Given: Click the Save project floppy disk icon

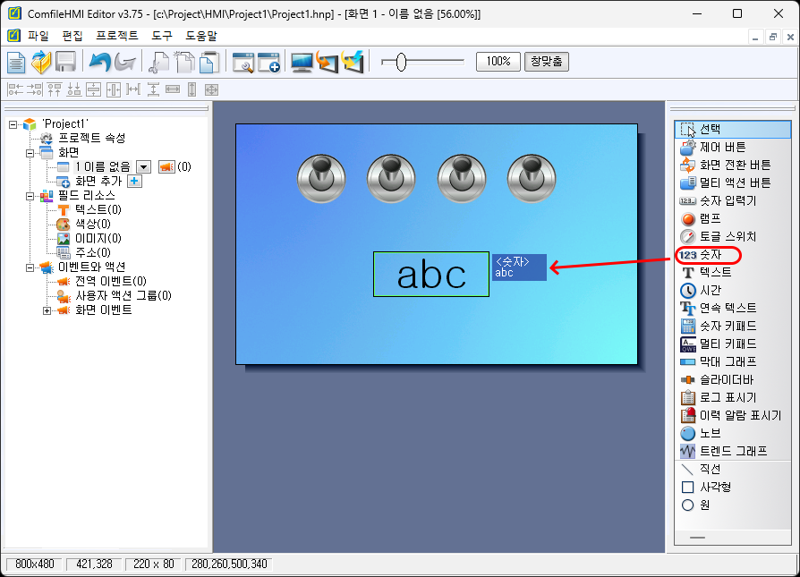Looking at the screenshot, I should [x=65, y=62].
